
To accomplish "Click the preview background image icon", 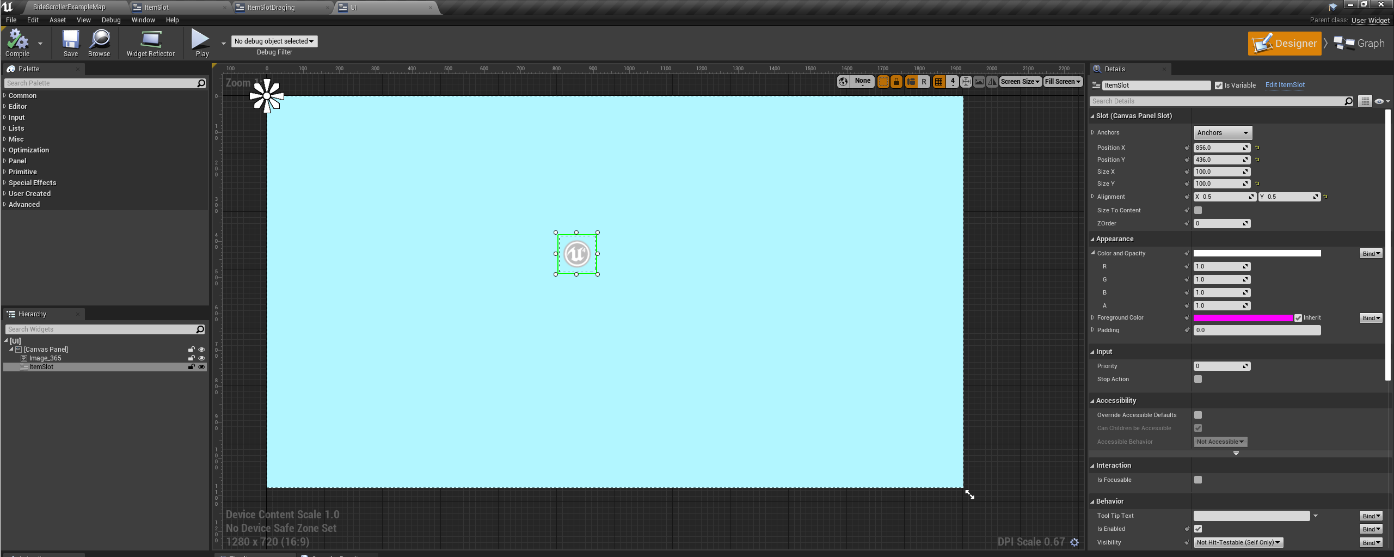I will [979, 82].
